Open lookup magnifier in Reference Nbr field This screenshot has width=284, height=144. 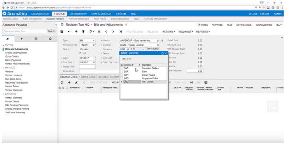(94, 45)
